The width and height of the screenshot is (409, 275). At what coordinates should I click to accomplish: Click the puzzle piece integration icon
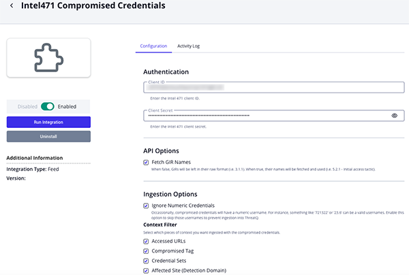point(49,58)
